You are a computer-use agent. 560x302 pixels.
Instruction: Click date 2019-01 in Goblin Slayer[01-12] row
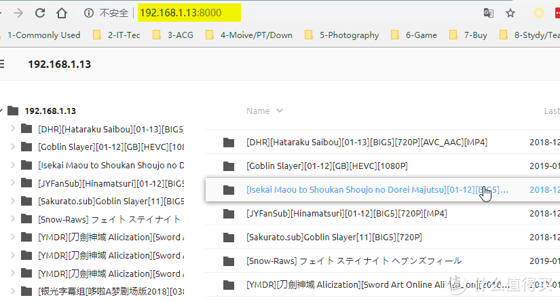coord(544,166)
